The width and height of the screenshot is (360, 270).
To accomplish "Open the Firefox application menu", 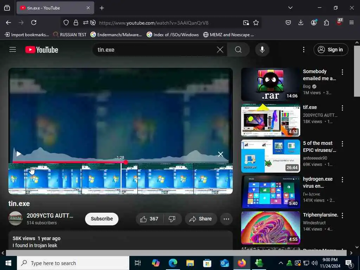I will coord(352,22).
